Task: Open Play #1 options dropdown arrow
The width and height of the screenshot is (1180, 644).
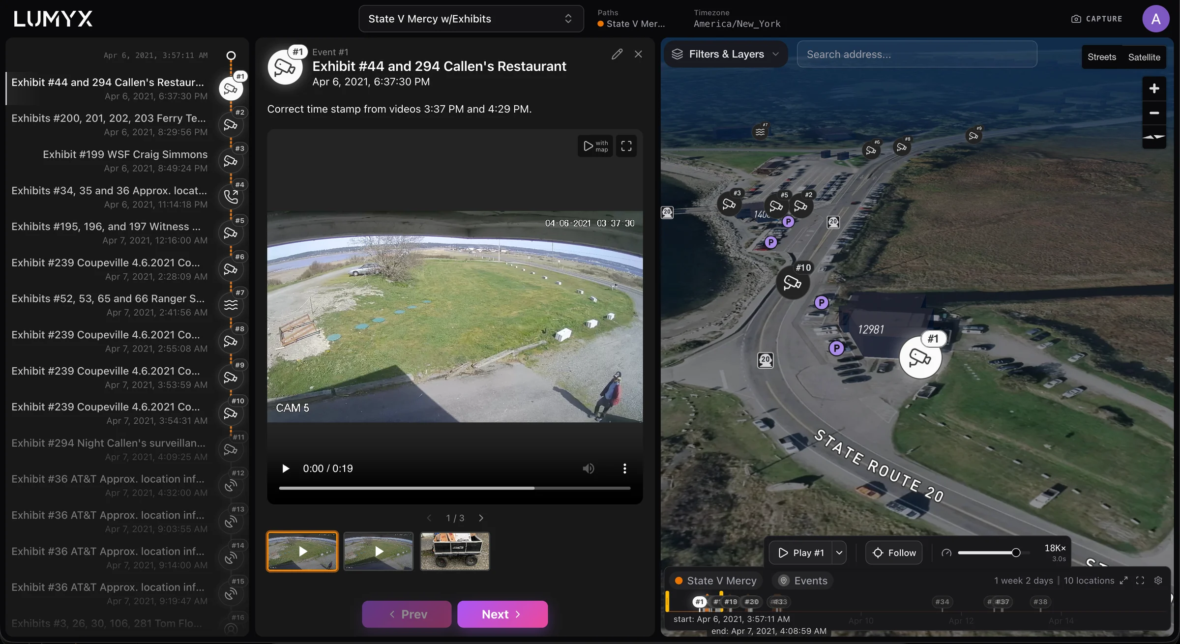Action: (x=839, y=553)
